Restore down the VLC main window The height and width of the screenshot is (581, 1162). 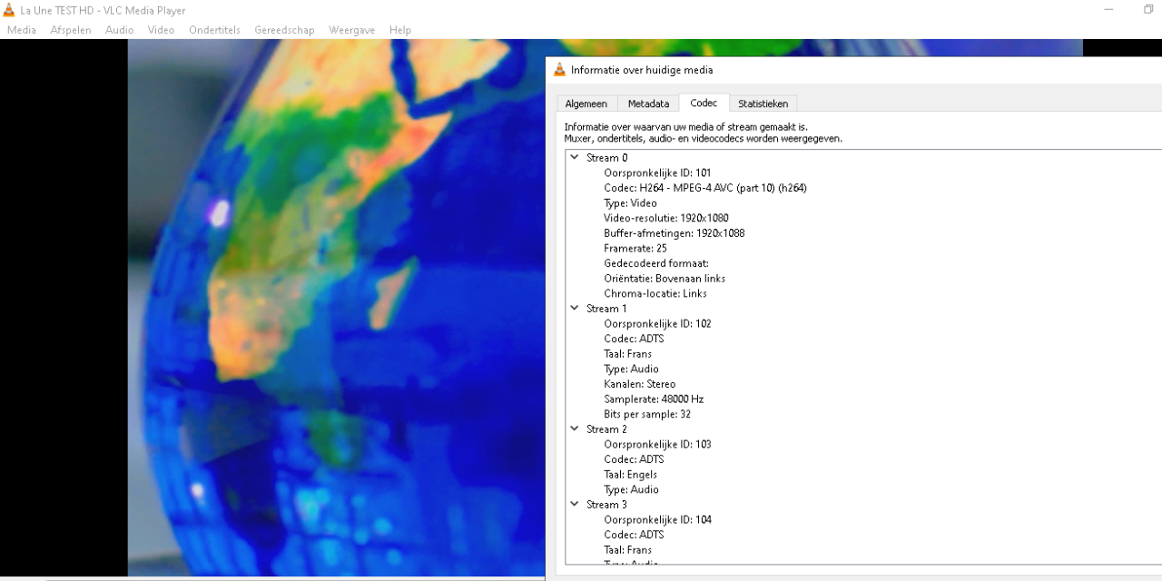(1148, 10)
